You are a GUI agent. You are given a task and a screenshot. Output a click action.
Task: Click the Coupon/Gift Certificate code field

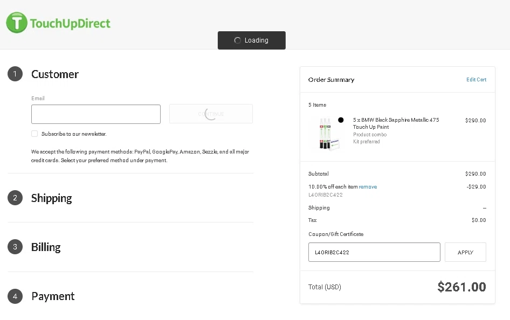pos(374,252)
